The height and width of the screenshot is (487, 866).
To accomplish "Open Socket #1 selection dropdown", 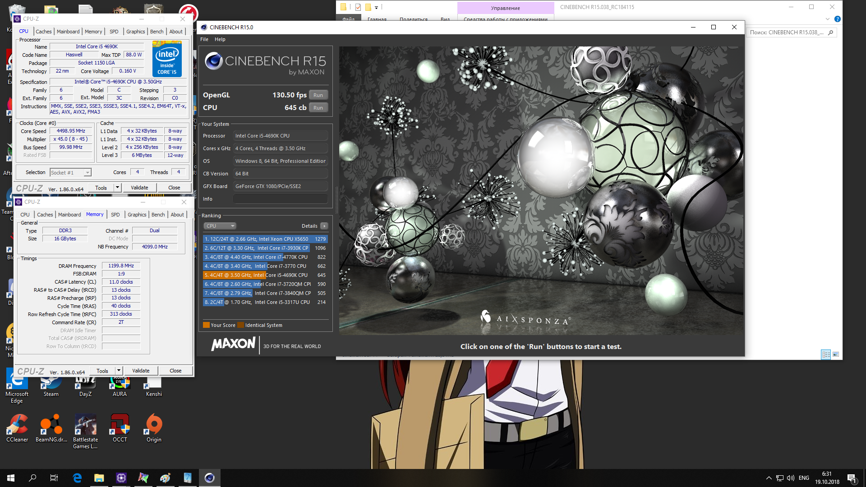I will (x=70, y=172).
